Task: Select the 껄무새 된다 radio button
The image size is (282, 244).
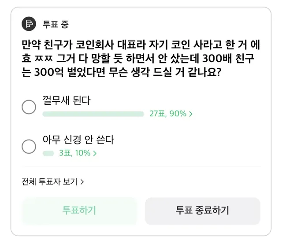Action: (29, 106)
